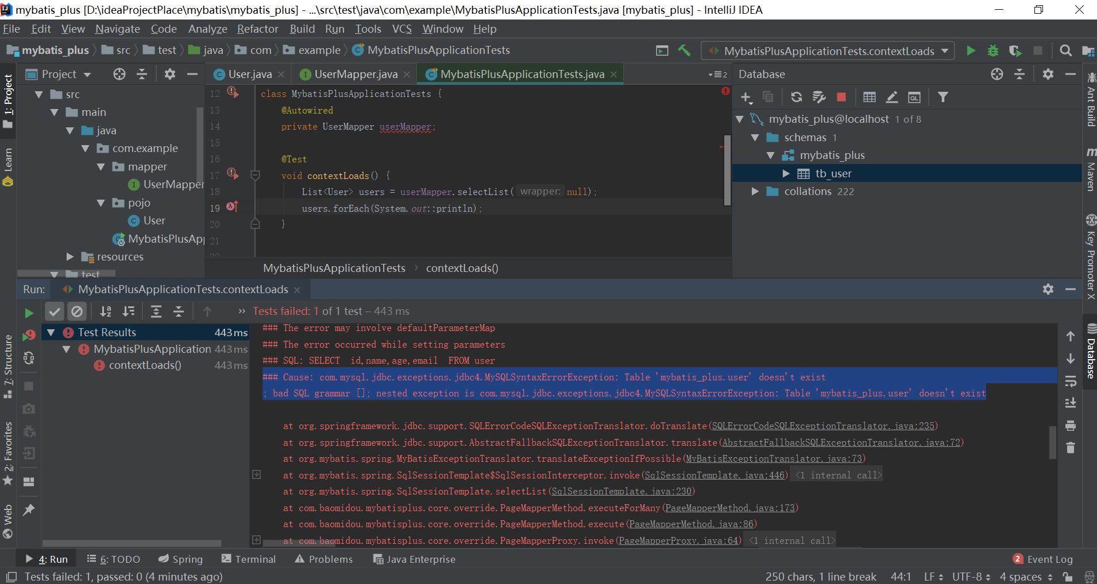Screen dimensions: 1097x584
Task: Open Maven tool window side tab
Action: click(x=1091, y=169)
